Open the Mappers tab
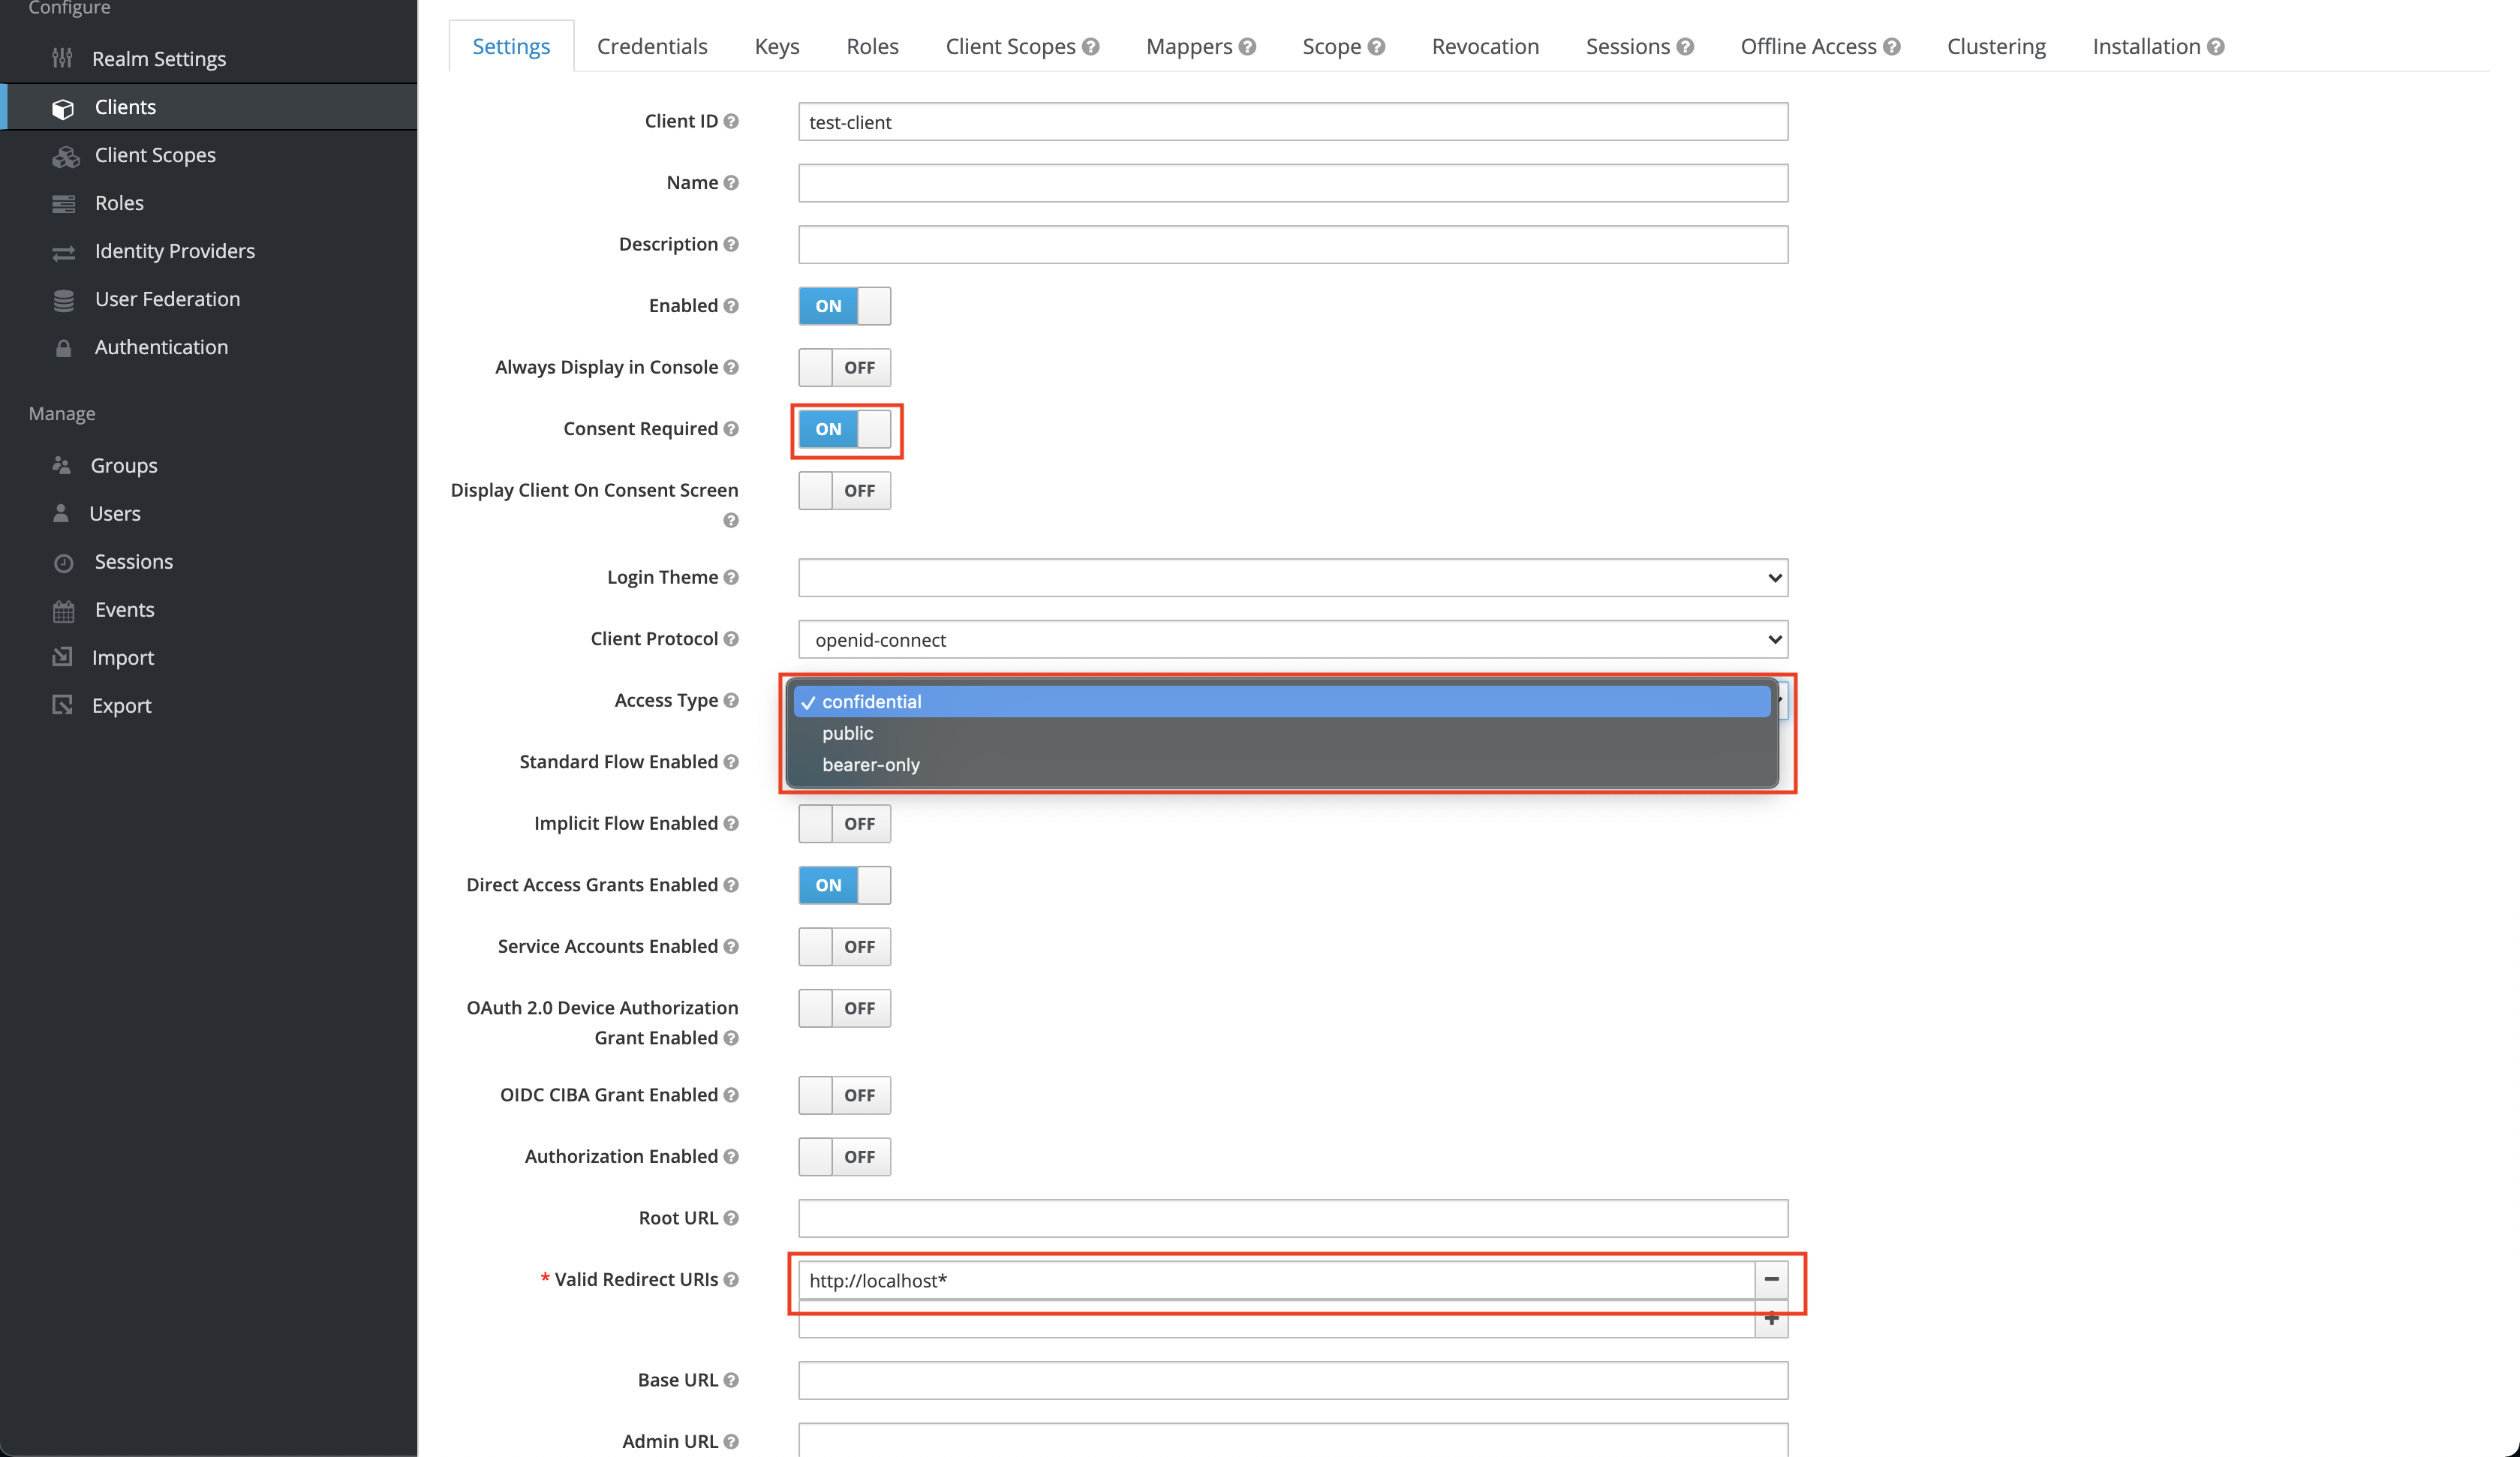Screen dimensions: 2520x1457 point(1190,46)
